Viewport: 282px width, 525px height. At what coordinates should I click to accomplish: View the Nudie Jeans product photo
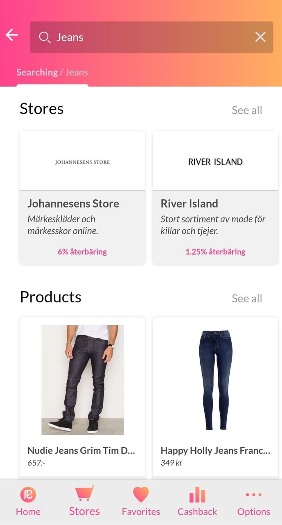click(x=82, y=380)
